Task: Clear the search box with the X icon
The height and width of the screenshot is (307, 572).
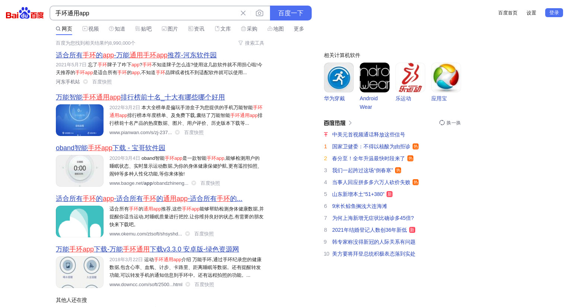Action: click(x=243, y=13)
